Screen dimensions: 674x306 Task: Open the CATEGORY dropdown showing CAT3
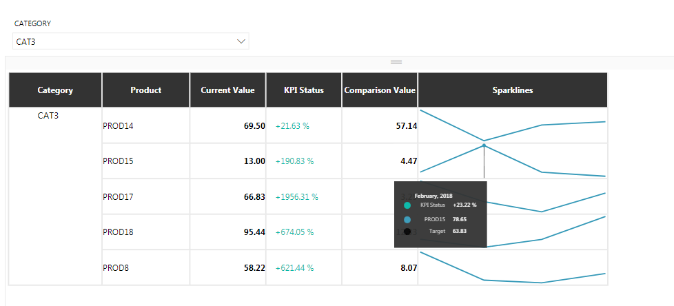pyautogui.click(x=131, y=41)
